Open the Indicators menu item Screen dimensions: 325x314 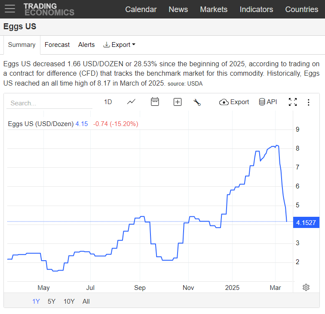[256, 9]
